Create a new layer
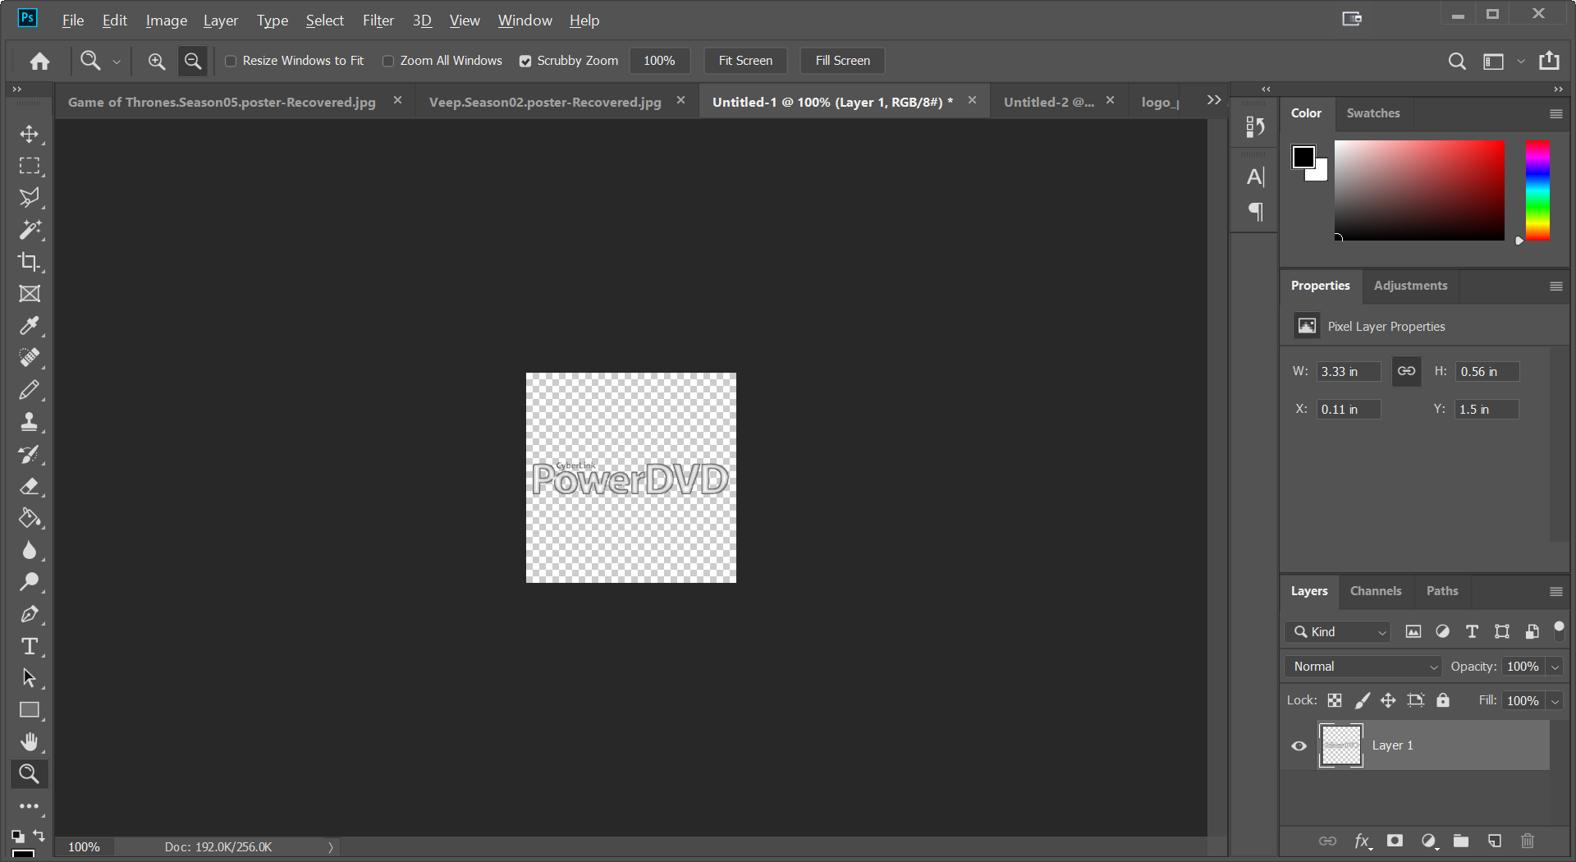The width and height of the screenshot is (1576, 862). click(1494, 841)
